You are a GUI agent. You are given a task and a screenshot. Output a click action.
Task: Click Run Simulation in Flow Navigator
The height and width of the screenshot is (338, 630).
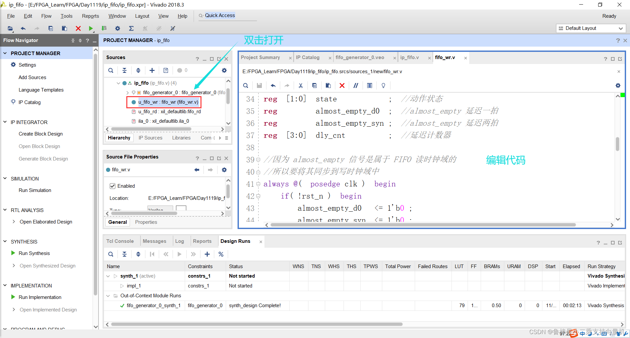(x=35, y=190)
